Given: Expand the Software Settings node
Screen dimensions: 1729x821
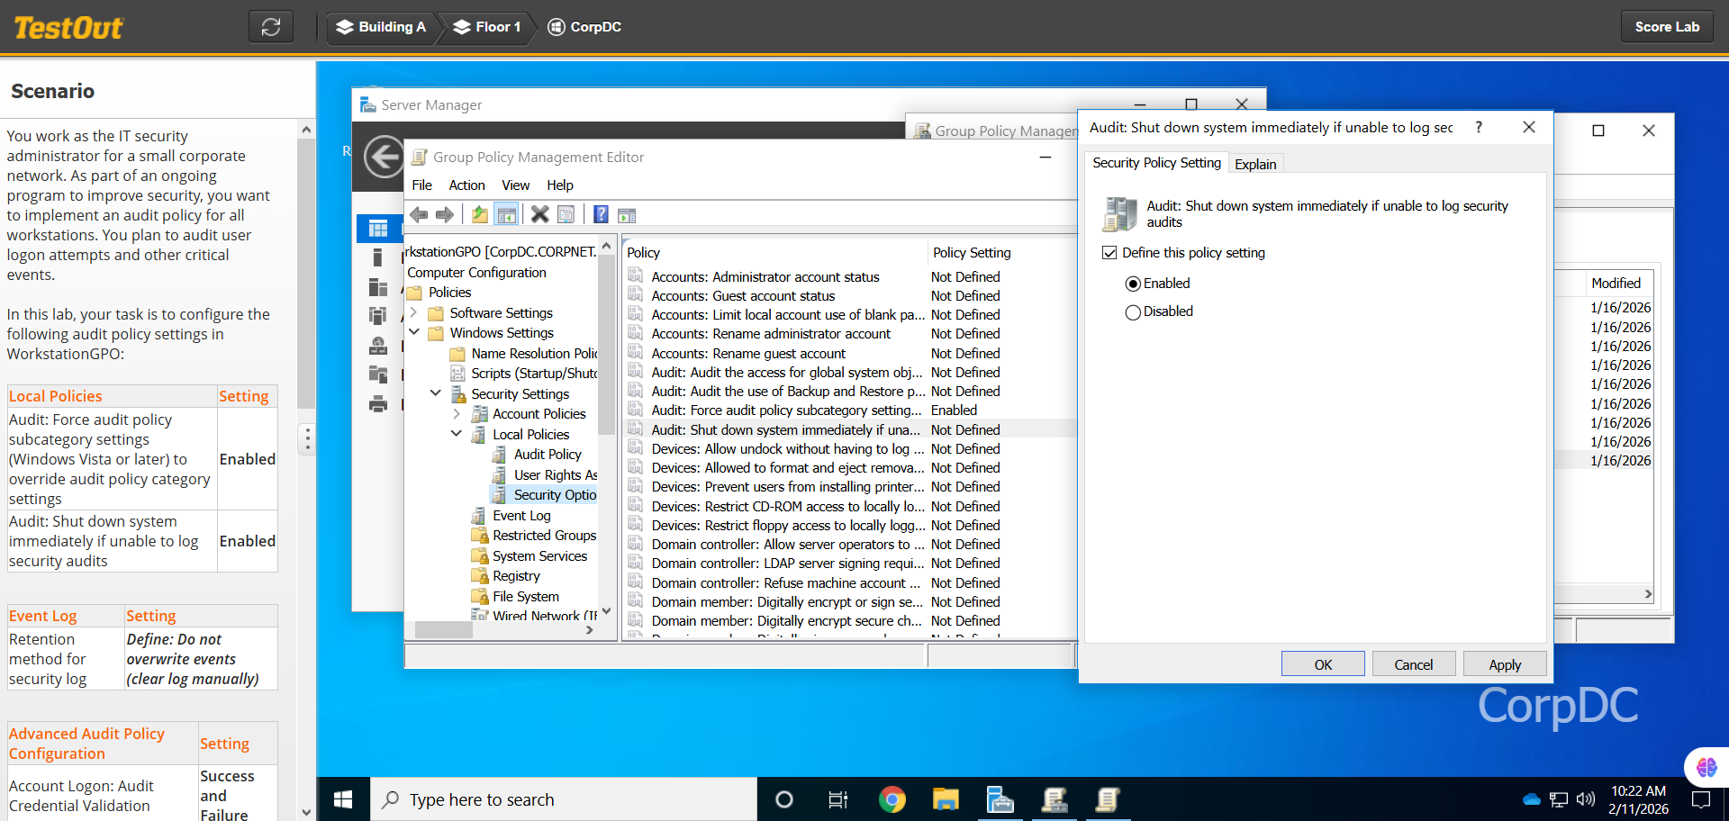Looking at the screenshot, I should tap(413, 312).
